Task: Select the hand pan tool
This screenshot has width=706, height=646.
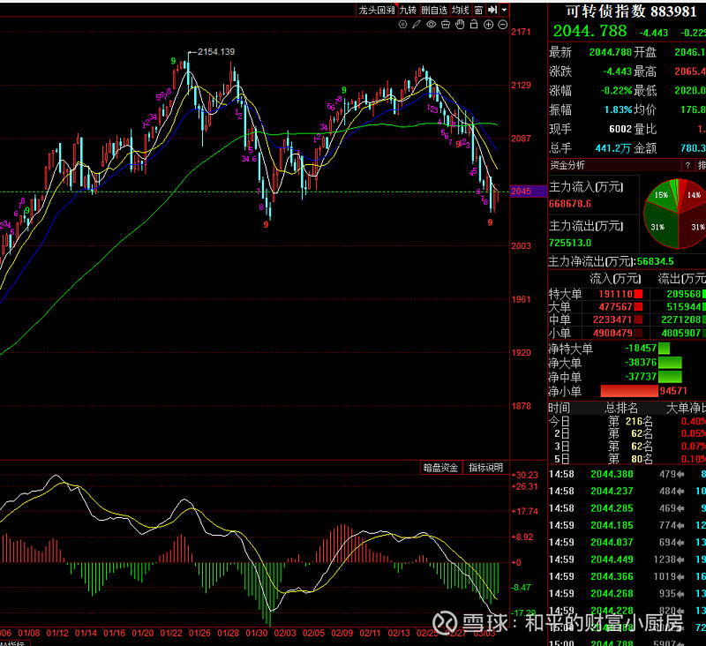Action: (460, 24)
